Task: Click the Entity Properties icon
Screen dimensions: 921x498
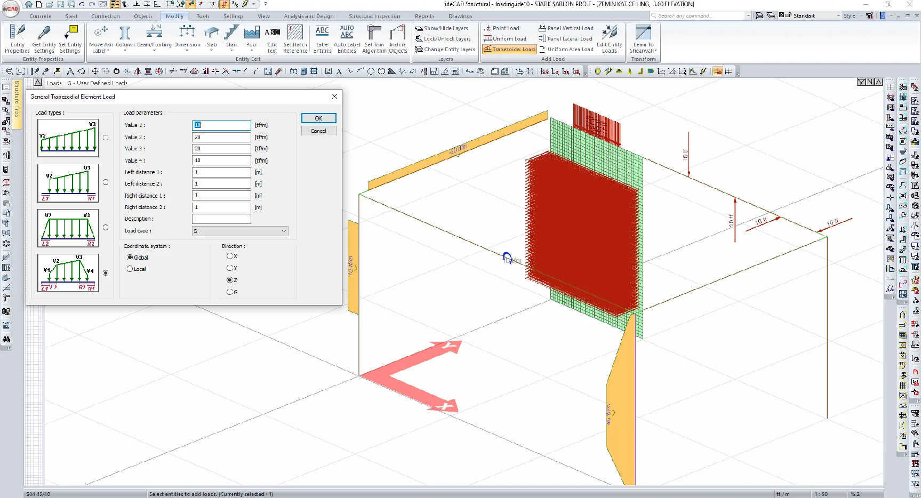Action: pyautogui.click(x=17, y=39)
